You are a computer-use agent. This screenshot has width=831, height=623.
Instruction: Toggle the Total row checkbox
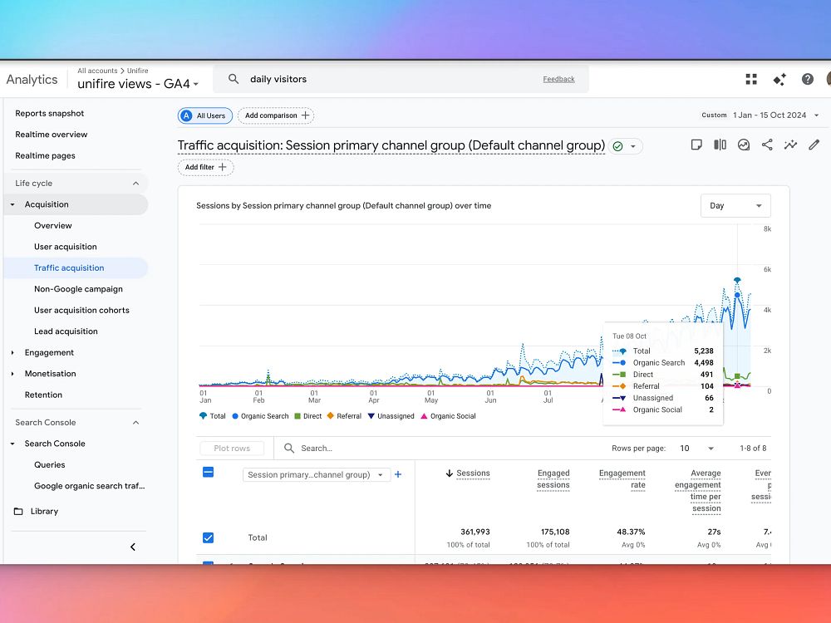point(209,537)
